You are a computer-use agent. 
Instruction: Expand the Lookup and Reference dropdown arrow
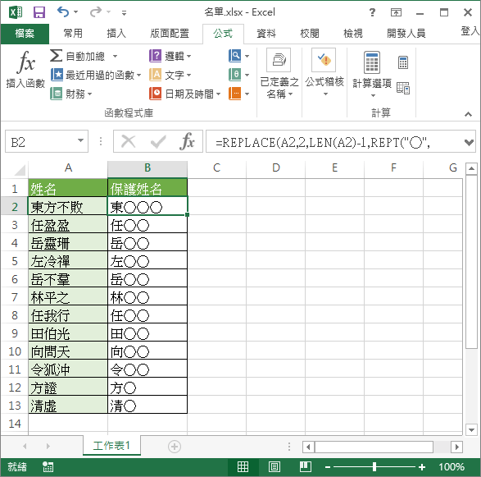point(247,56)
